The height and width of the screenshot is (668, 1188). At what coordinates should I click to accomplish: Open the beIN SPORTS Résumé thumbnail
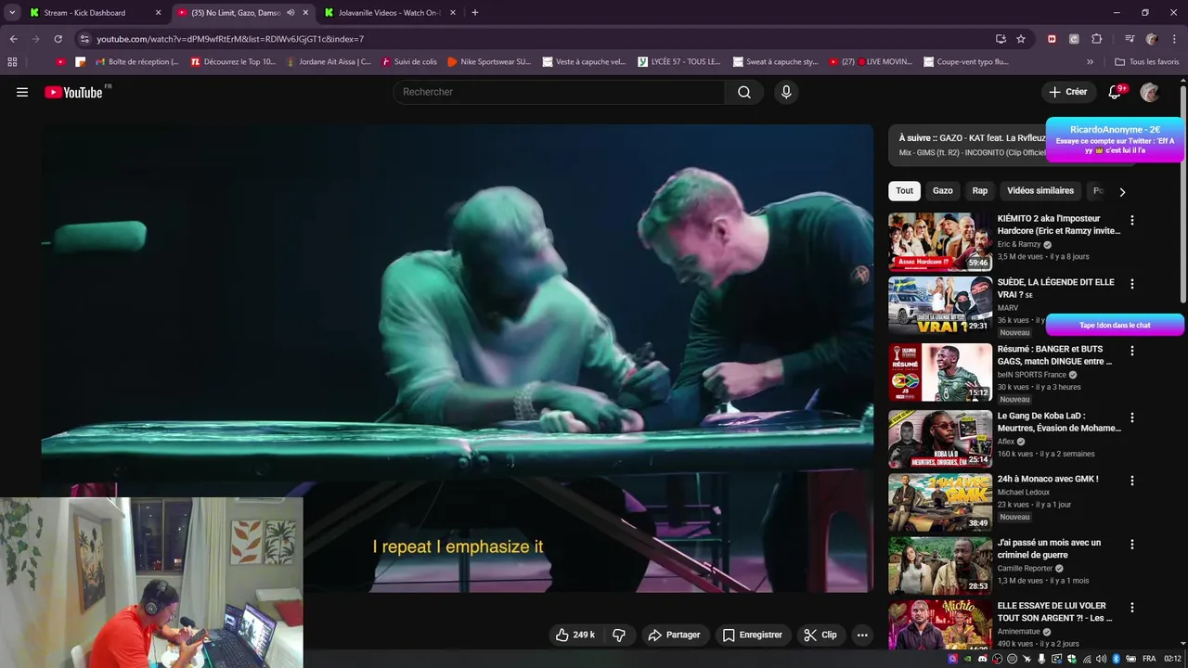pyautogui.click(x=940, y=373)
